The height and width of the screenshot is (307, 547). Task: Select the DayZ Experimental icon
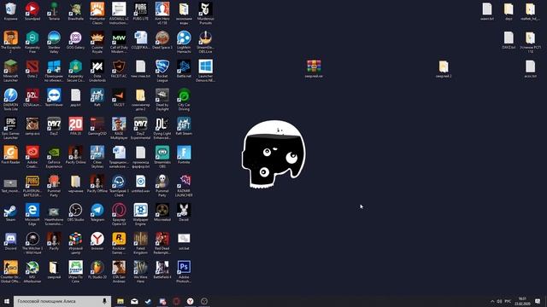(140, 129)
